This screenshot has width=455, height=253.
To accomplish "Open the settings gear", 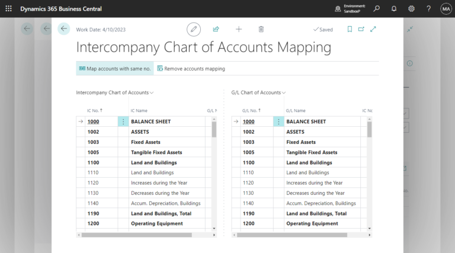I will point(411,9).
